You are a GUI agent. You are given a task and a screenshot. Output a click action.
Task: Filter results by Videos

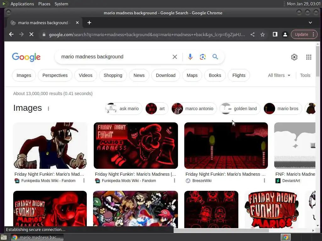pyautogui.click(x=86, y=75)
